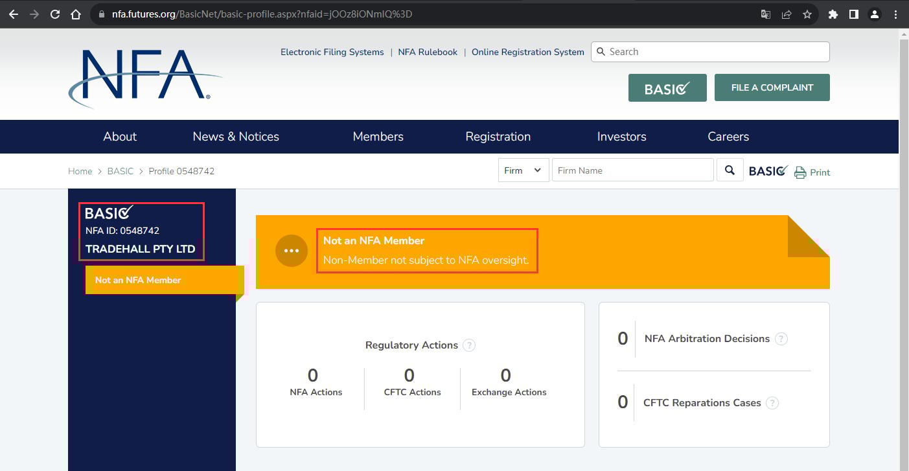Open the translate page icon
909x471 pixels.
[766, 14]
